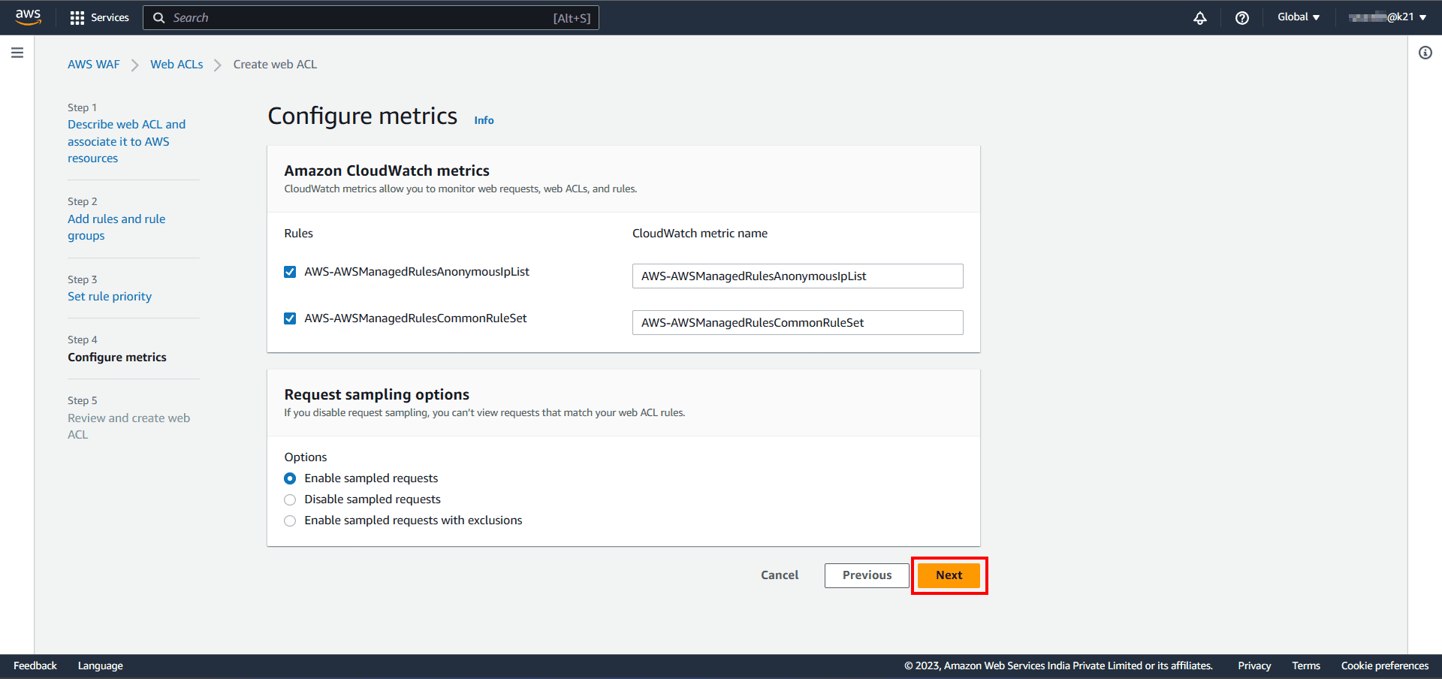This screenshot has height=679, width=1442.
Task: Uncheck AWS-AWSManagedRulesCommonRuleSet rule checkbox
Action: 290,318
